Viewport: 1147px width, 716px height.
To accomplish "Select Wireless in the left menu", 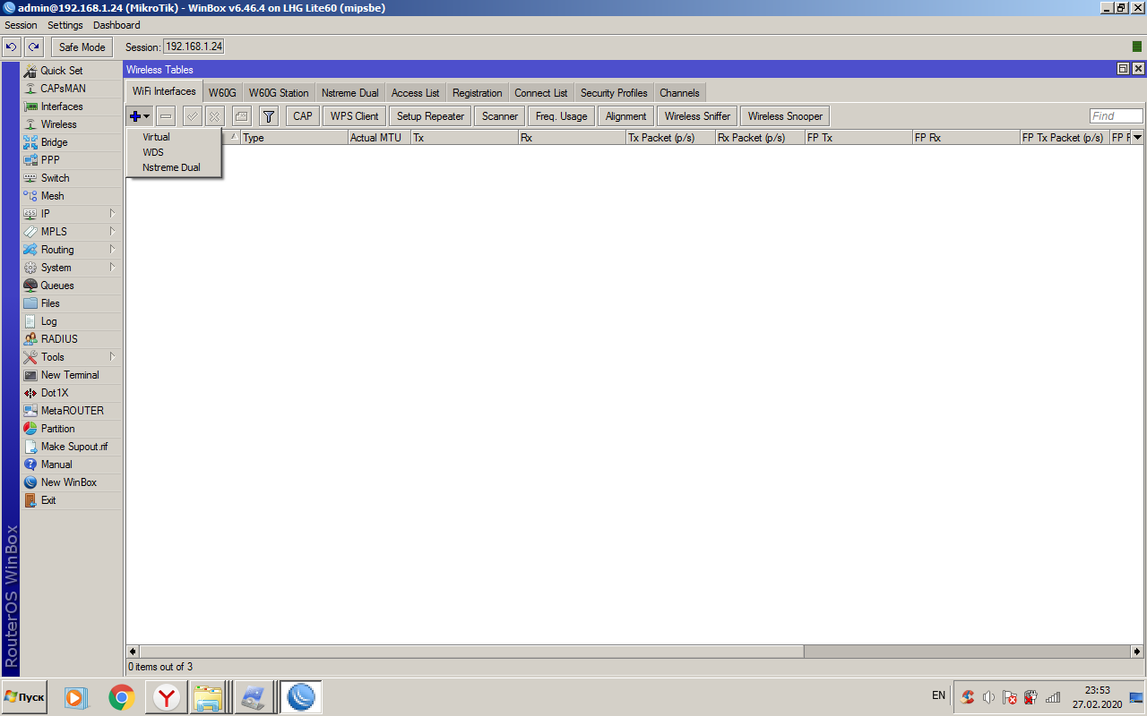I will pyautogui.click(x=71, y=124).
